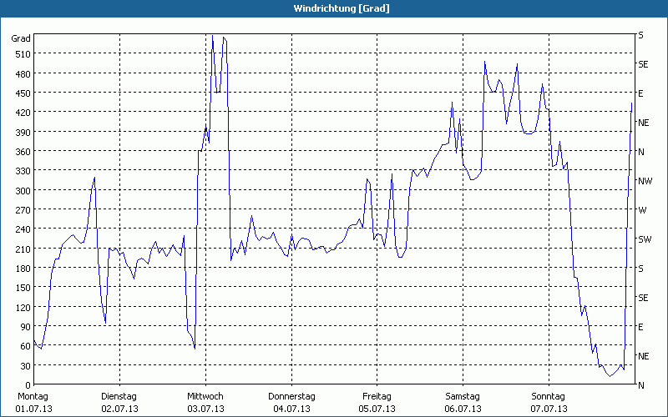Select the 120 y-axis value
The image size is (668, 417).
pyautogui.click(x=23, y=307)
